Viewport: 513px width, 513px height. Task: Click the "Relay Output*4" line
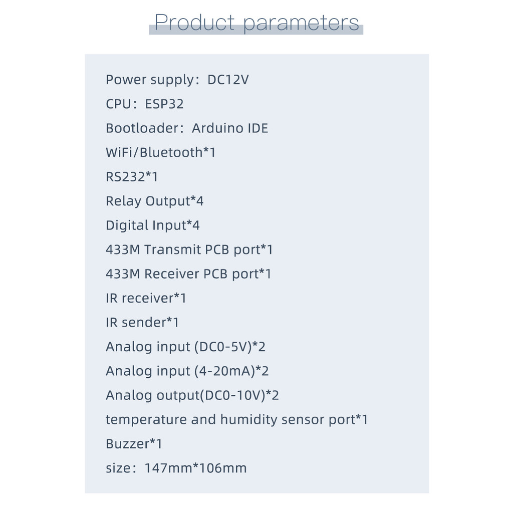click(154, 201)
